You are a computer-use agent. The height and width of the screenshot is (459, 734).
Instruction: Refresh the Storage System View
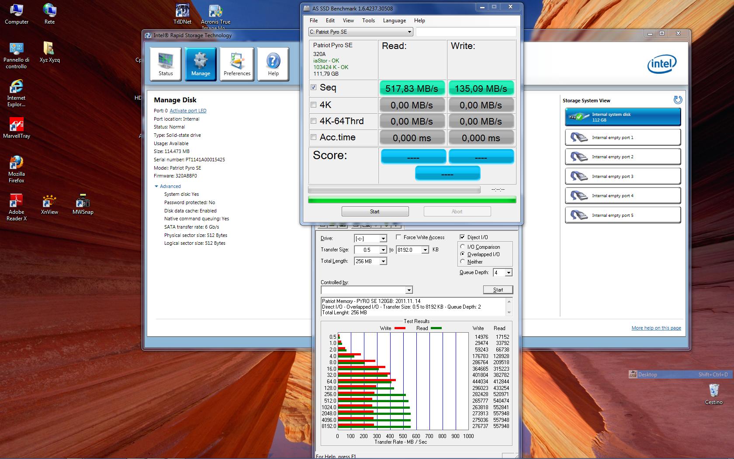click(678, 100)
